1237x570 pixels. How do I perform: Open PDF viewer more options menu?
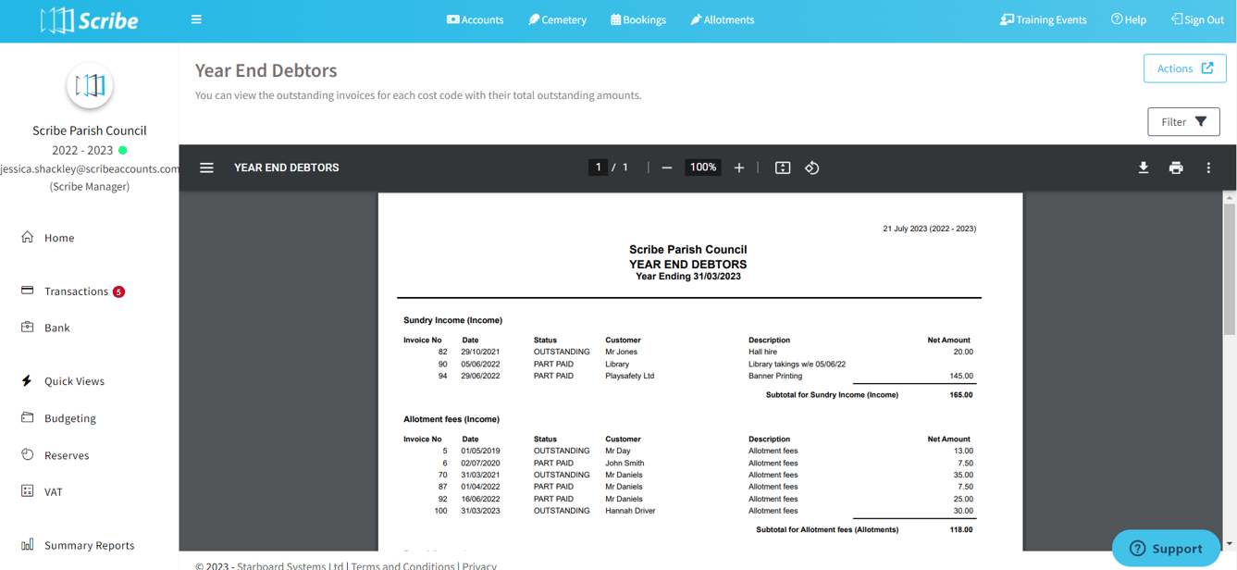click(1208, 167)
